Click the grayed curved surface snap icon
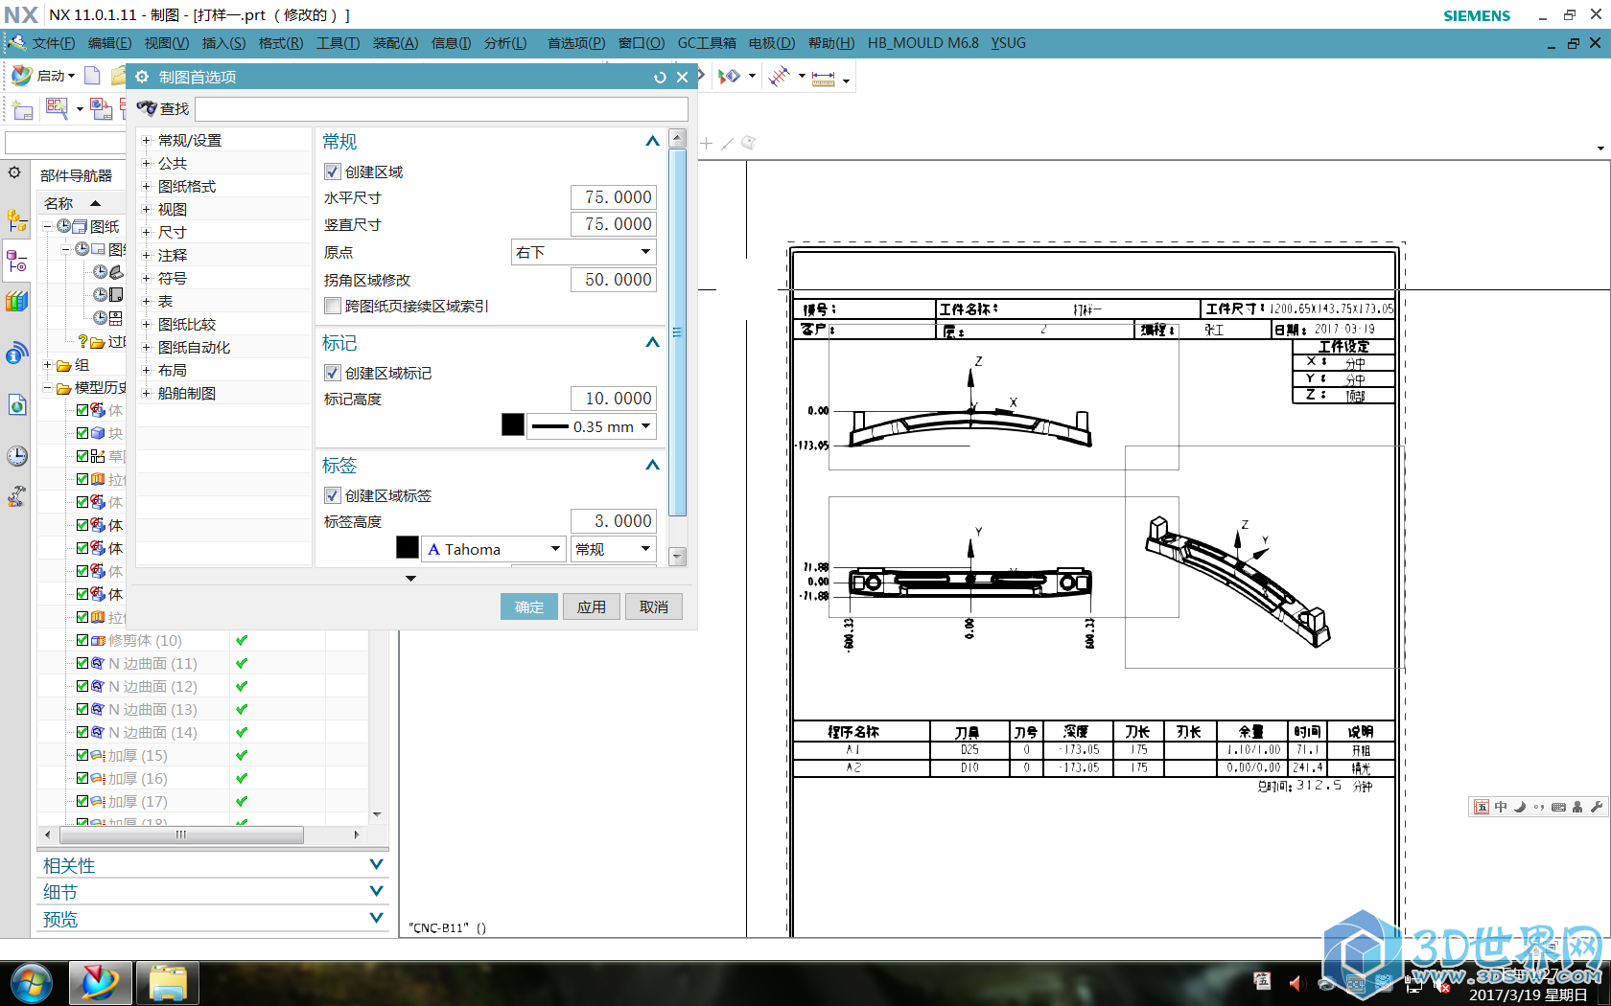Viewport: 1611px width, 1006px height. 749,143
